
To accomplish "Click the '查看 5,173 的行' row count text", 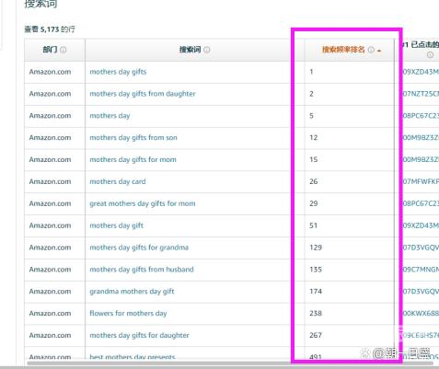I will click(x=50, y=29).
